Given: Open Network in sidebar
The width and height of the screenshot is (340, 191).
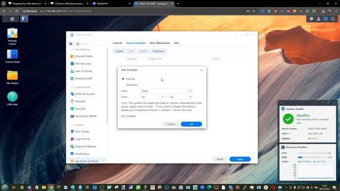Looking at the screenshot, I should pos(80,101).
